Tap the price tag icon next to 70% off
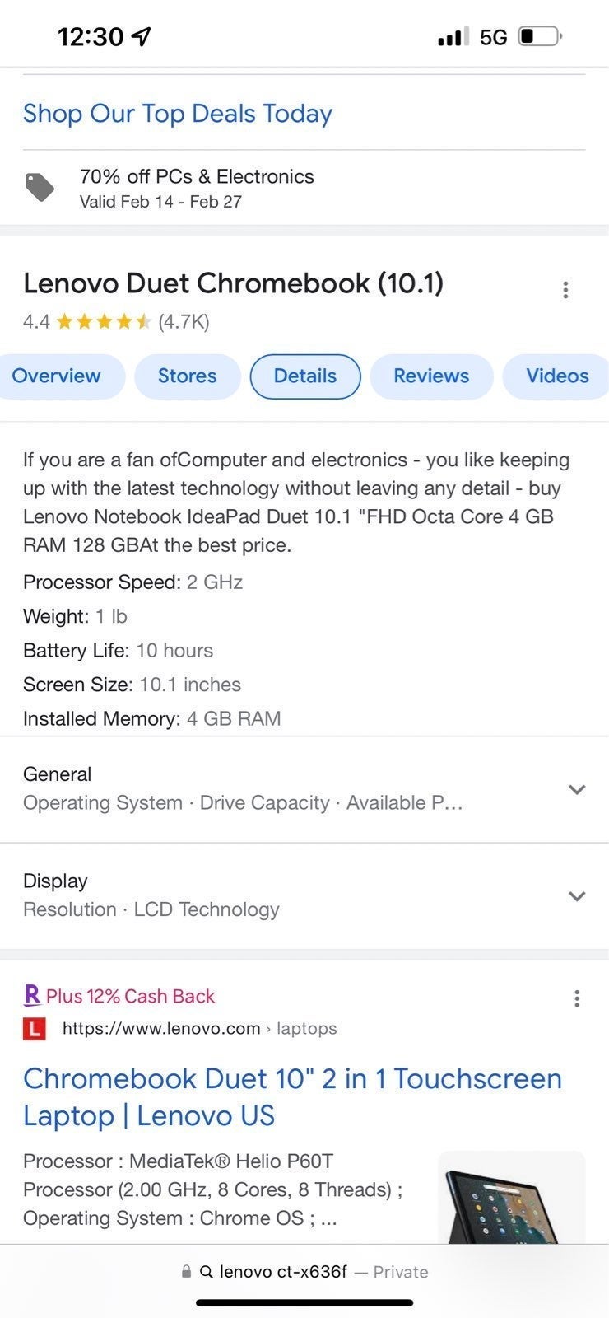The width and height of the screenshot is (609, 1318). click(x=40, y=188)
